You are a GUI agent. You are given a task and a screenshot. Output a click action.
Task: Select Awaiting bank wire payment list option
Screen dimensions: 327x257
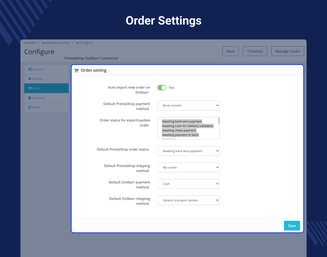182,121
